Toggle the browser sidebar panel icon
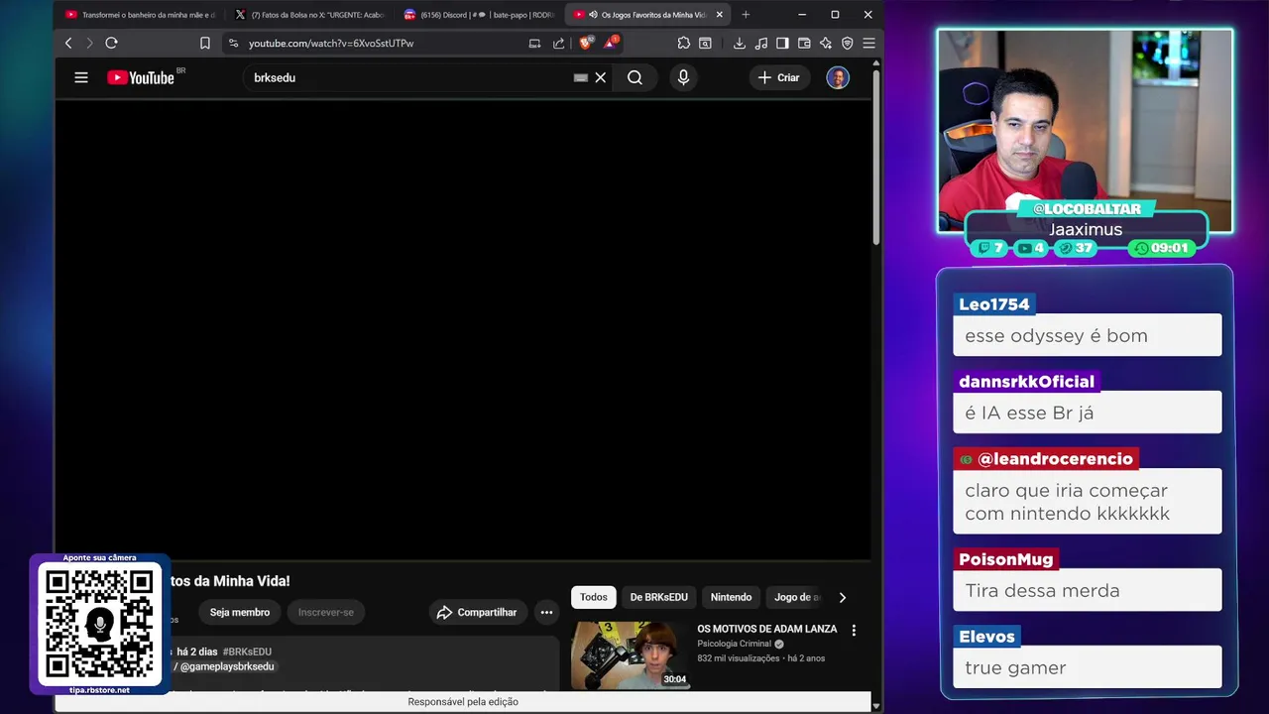 (782, 43)
